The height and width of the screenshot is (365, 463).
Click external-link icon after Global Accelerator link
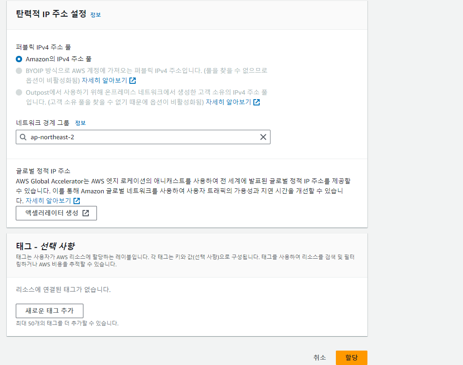[x=77, y=201]
